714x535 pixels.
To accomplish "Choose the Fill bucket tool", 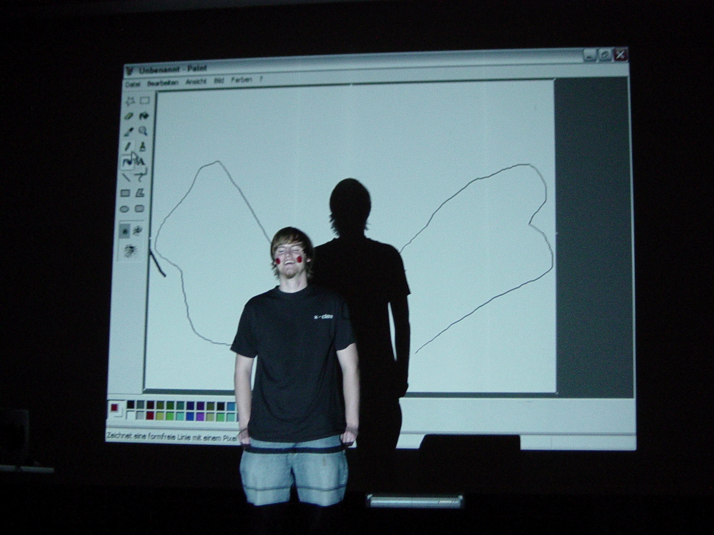I will click(143, 115).
